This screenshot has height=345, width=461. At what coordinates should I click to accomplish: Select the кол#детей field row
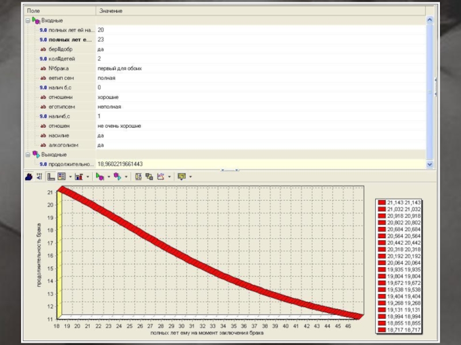pos(62,59)
